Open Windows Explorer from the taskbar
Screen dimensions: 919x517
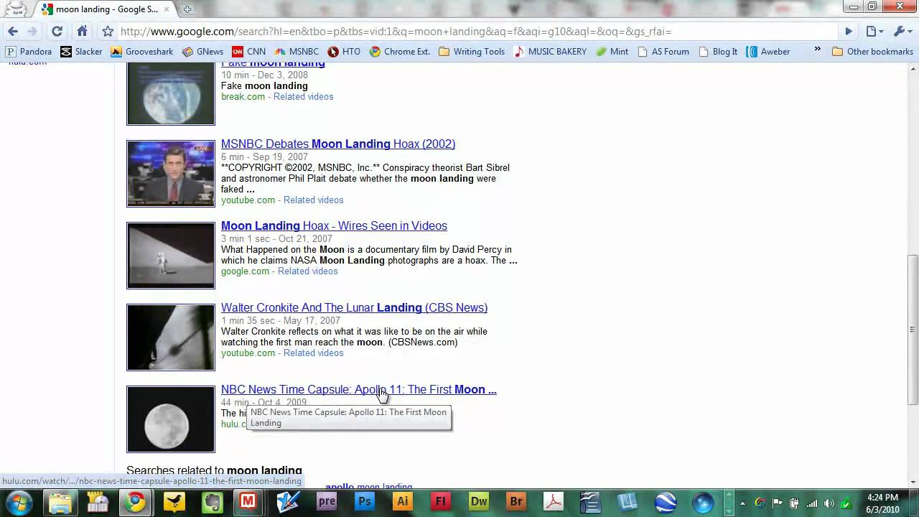(60, 502)
